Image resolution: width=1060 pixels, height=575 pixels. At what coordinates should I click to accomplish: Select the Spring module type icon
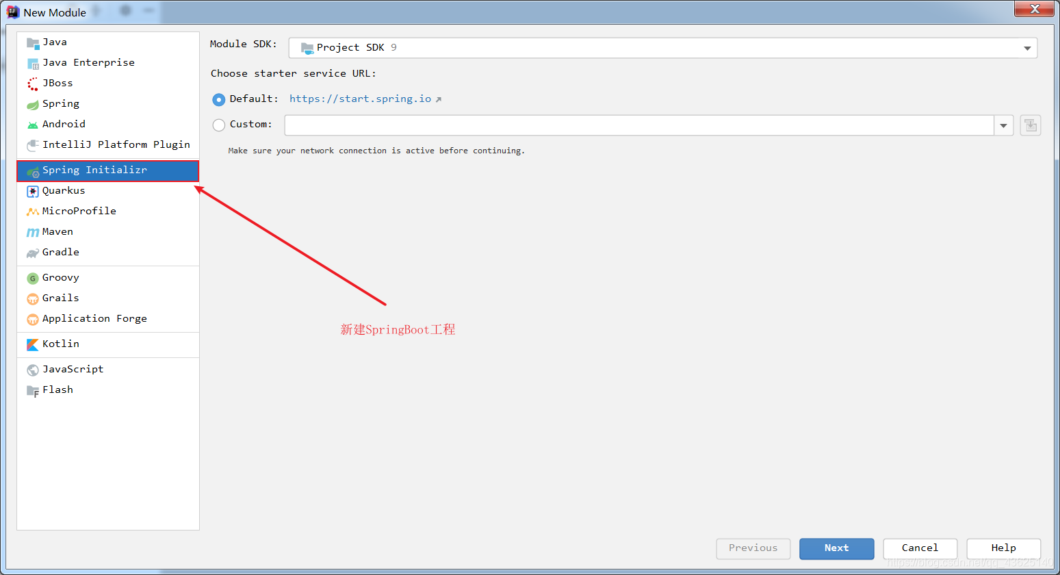[32, 103]
